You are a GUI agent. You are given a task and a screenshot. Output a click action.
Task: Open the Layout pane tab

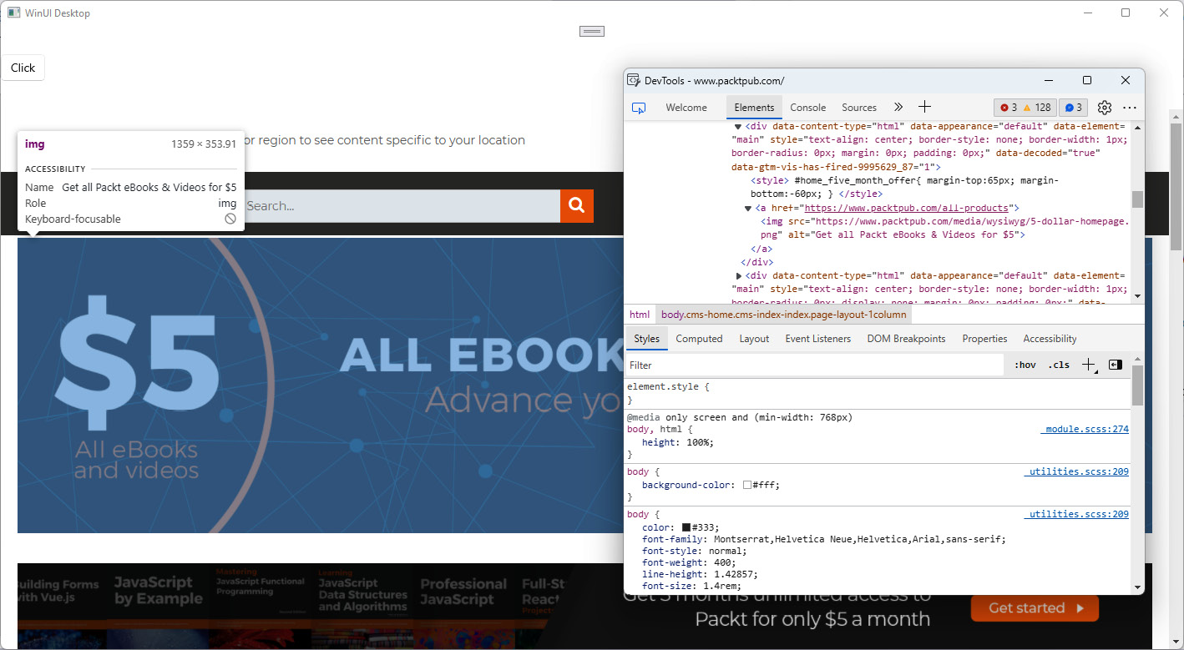coord(754,339)
